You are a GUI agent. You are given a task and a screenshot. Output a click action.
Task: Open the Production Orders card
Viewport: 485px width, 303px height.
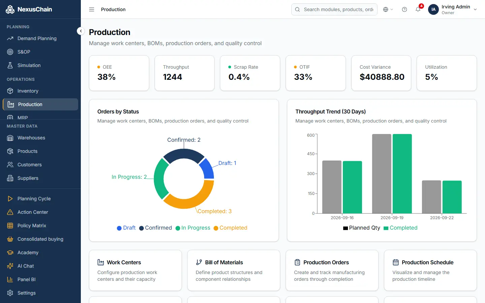pos(332,270)
